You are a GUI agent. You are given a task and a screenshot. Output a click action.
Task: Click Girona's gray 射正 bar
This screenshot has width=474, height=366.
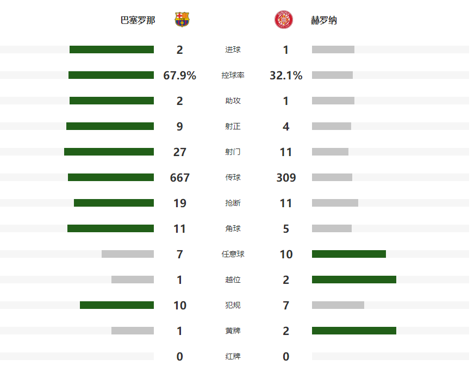click(x=332, y=126)
